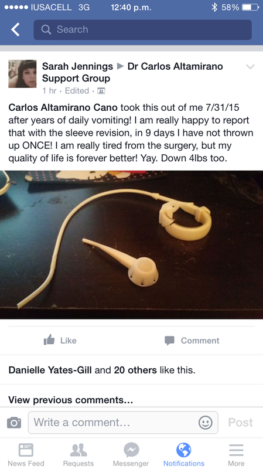Tap the back arrow icon
The width and height of the screenshot is (263, 469).
[15, 30]
